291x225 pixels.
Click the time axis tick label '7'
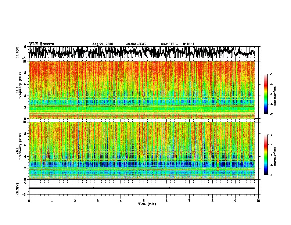pyautogui.click(x=190, y=200)
